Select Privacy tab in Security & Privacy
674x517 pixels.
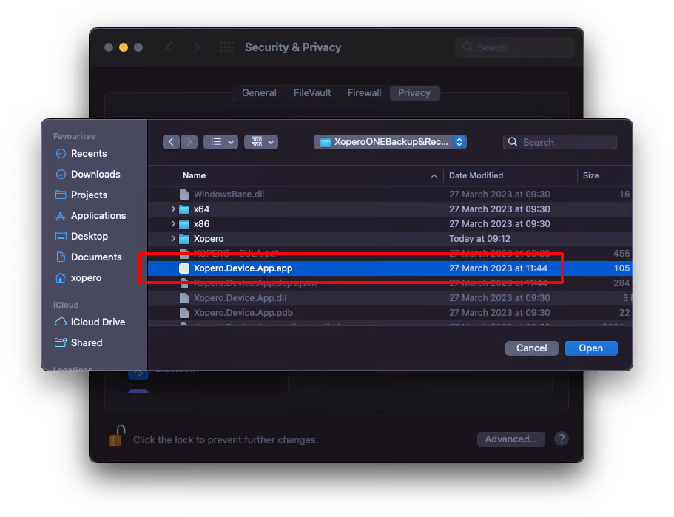coord(414,93)
